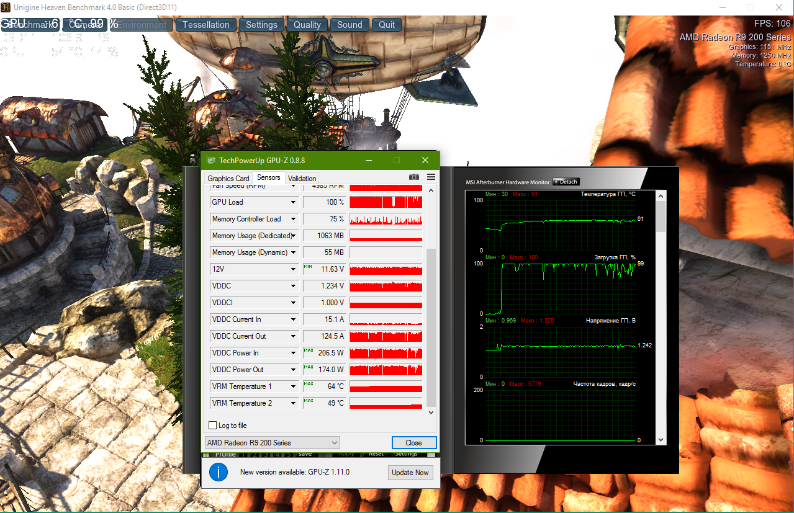Open the Memory Controller Load dropdown
Image resolution: width=794 pixels, height=513 pixels.
294,219
